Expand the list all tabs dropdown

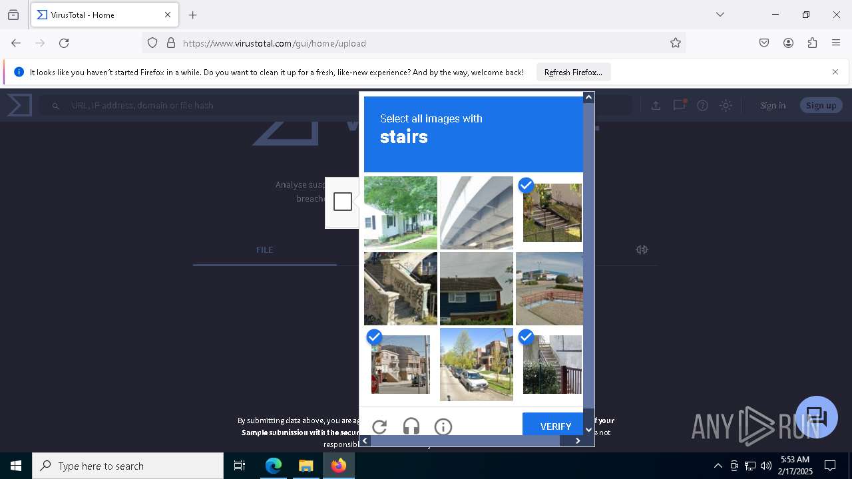tap(720, 15)
